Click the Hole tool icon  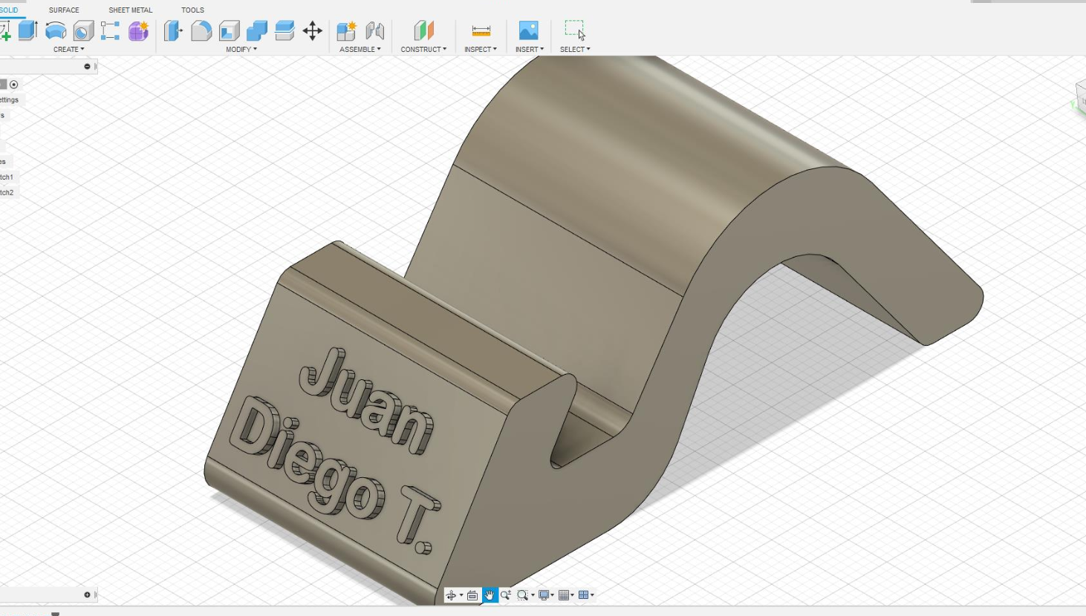(83, 30)
